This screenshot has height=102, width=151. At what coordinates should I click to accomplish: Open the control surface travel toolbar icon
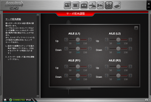coord(100,5)
